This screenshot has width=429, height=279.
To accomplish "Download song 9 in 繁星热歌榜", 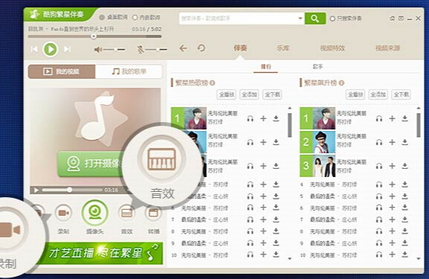I will tap(276, 243).
